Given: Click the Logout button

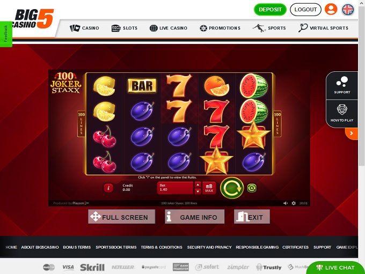Looking at the screenshot, I should coord(305,10).
